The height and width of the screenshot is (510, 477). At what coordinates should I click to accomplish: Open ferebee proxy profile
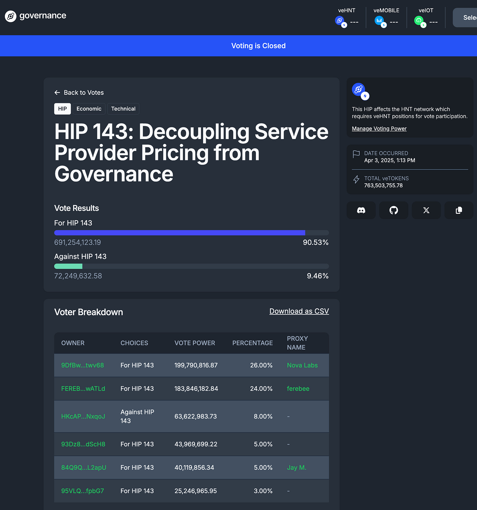[x=298, y=389]
